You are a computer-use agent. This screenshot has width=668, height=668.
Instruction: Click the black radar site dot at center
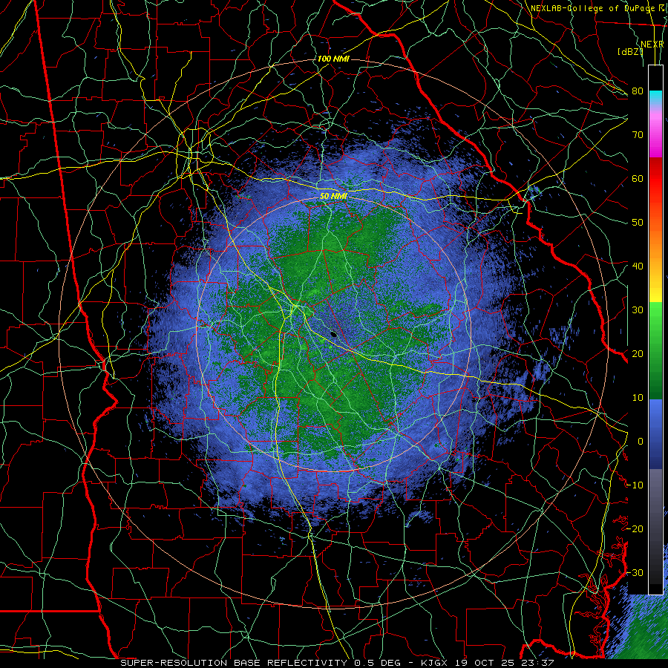334,333
